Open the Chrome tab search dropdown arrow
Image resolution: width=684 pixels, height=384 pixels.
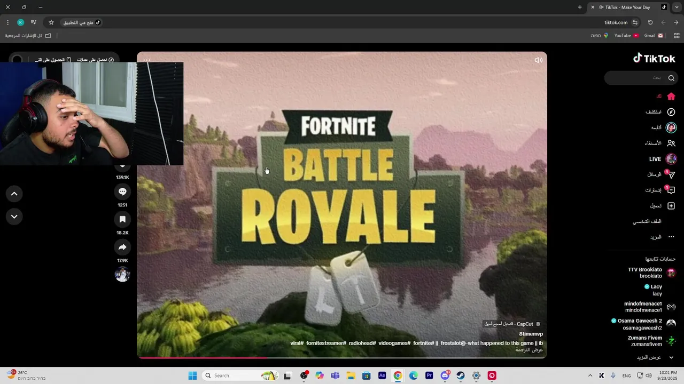click(677, 7)
